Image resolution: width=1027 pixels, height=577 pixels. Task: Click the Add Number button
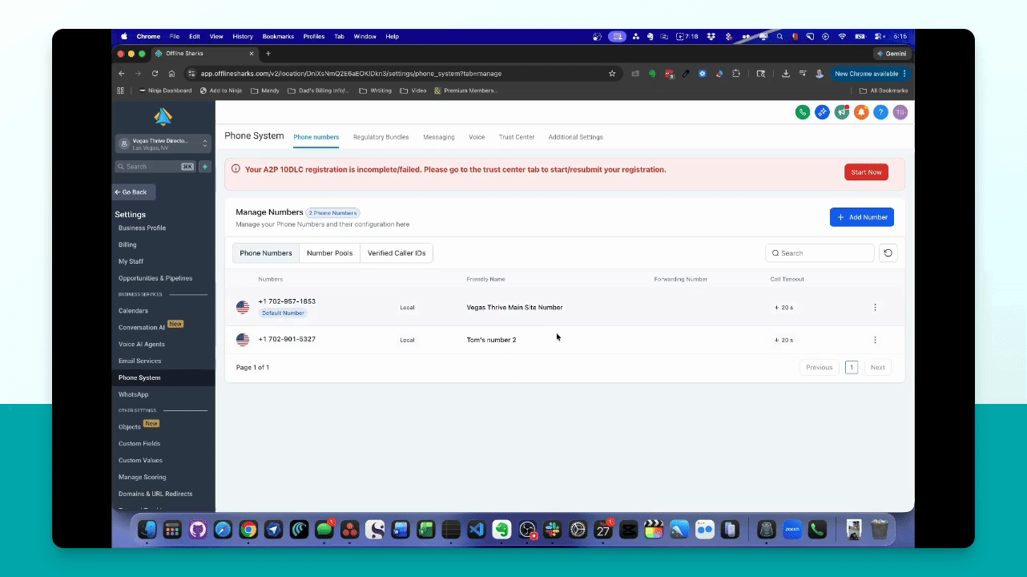(862, 217)
